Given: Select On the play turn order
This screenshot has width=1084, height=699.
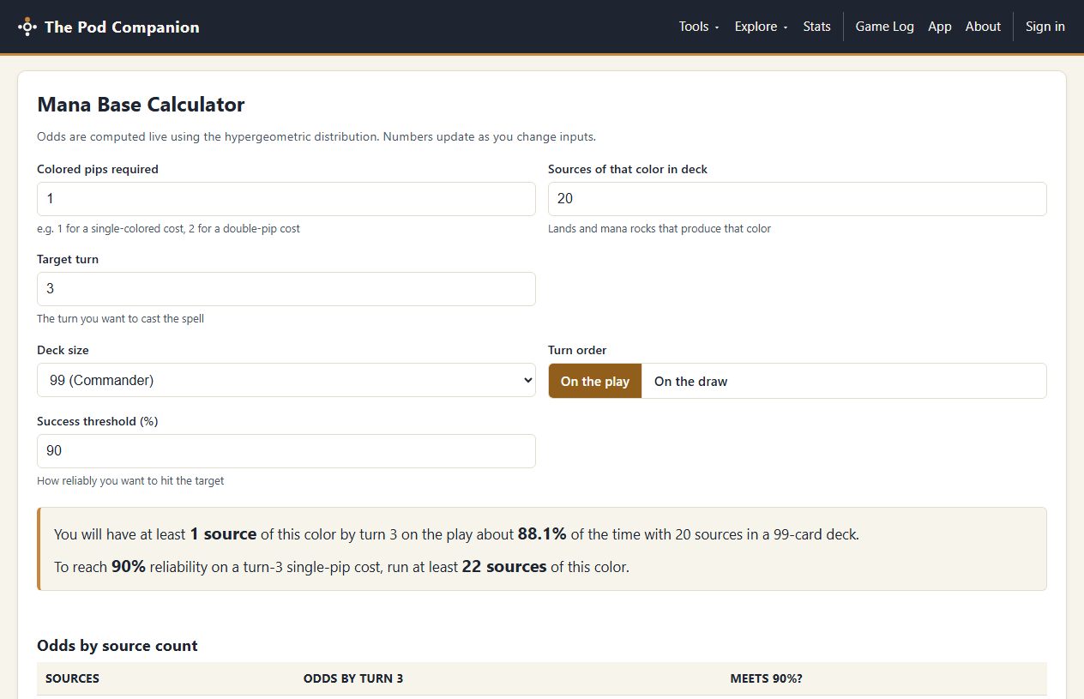Looking at the screenshot, I should point(595,381).
